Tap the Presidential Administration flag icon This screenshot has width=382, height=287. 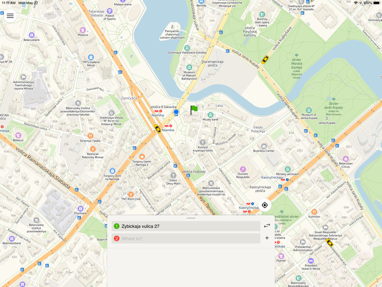click(x=303, y=242)
